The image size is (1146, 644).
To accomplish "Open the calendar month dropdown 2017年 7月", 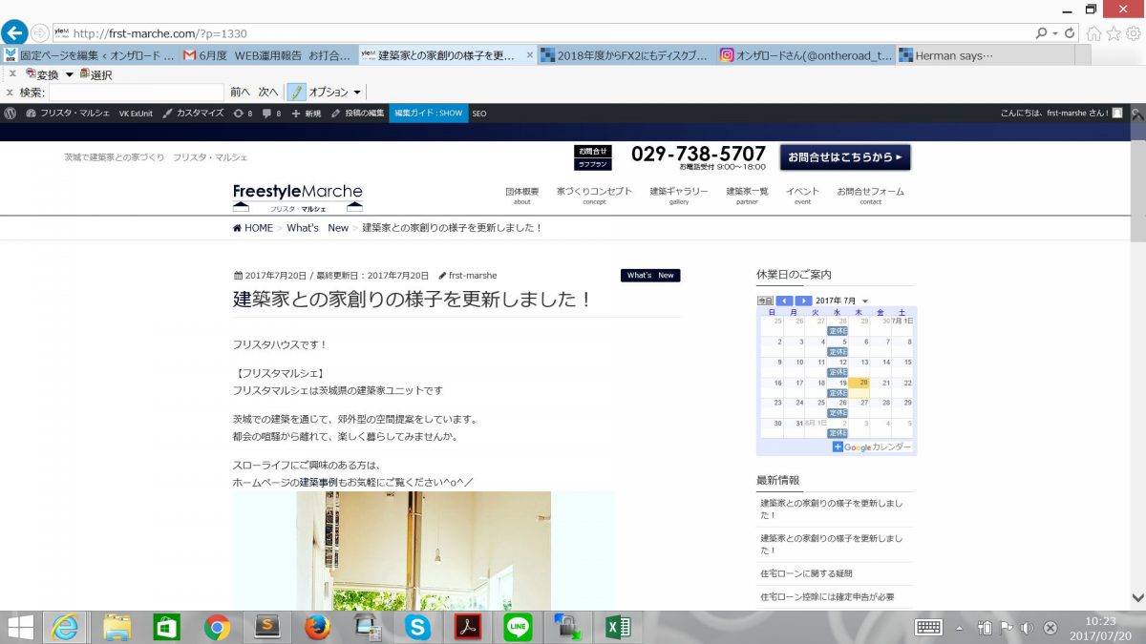I will pyautogui.click(x=842, y=301).
